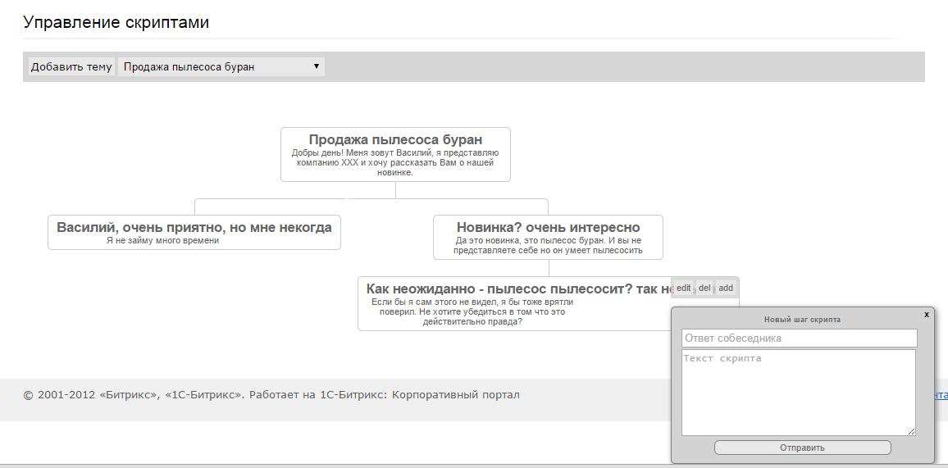Image resolution: width=948 pixels, height=468 pixels.
Task: Select the node Новинка? очень интересно
Action: click(x=548, y=227)
